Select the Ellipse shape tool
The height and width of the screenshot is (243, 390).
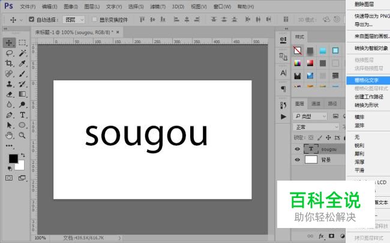pos(22,125)
